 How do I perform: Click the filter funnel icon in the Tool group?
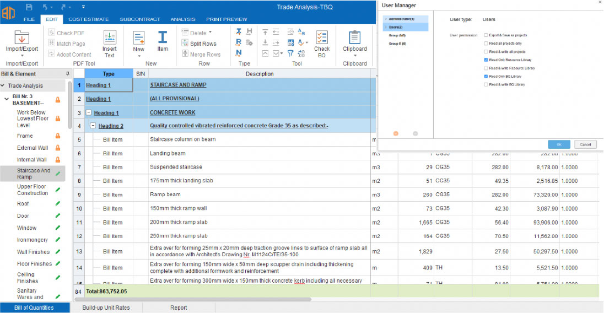point(291,53)
